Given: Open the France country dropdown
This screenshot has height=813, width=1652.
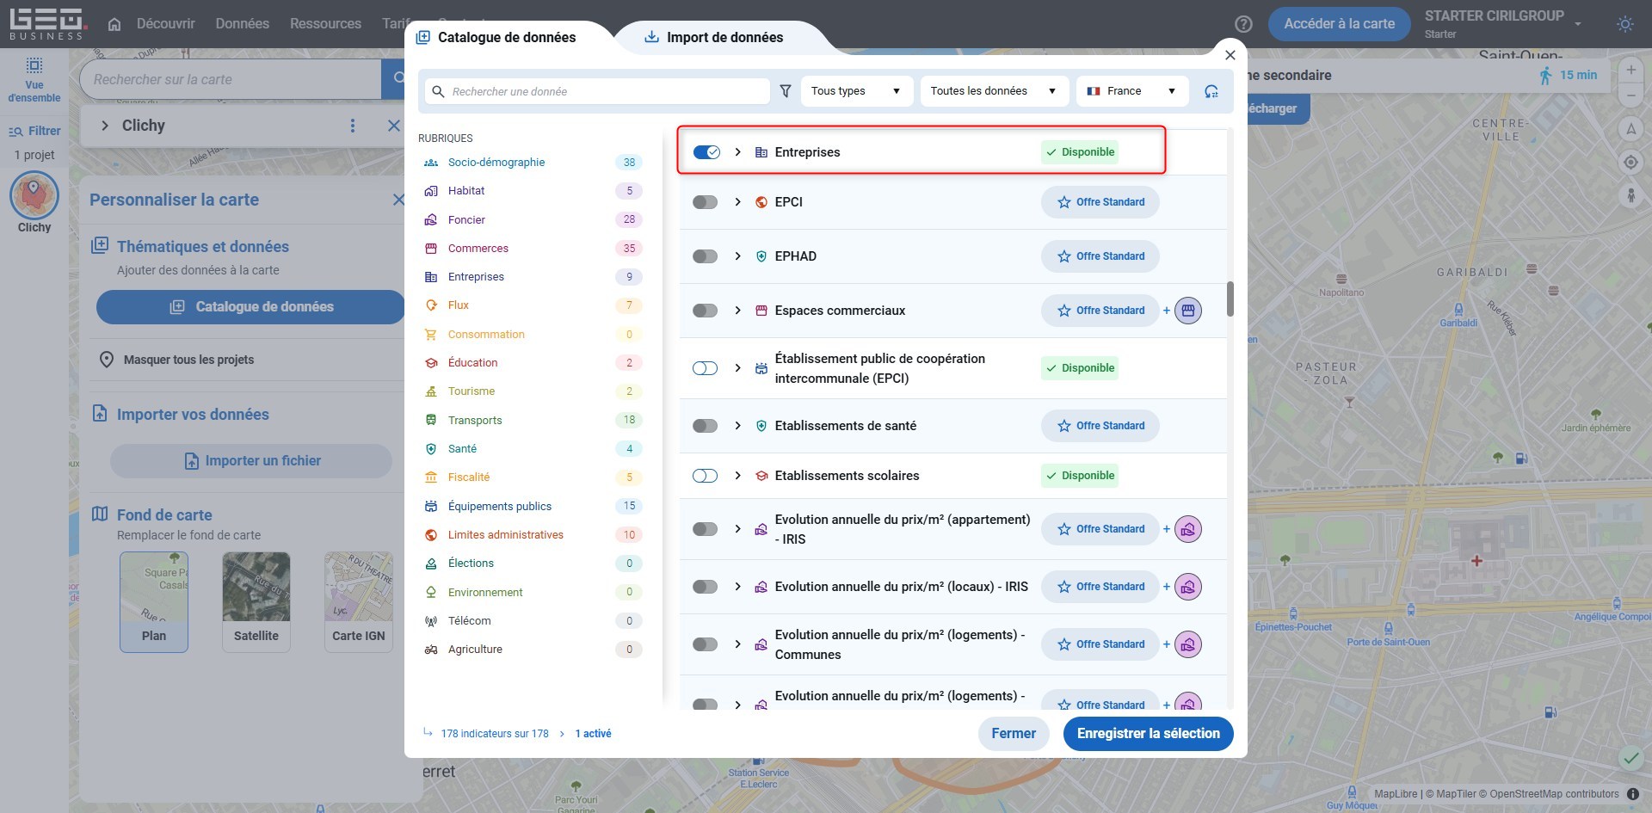Looking at the screenshot, I should 1131,91.
